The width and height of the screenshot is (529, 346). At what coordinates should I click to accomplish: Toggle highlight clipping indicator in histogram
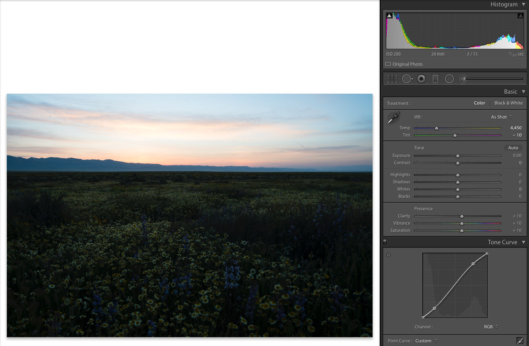520,16
